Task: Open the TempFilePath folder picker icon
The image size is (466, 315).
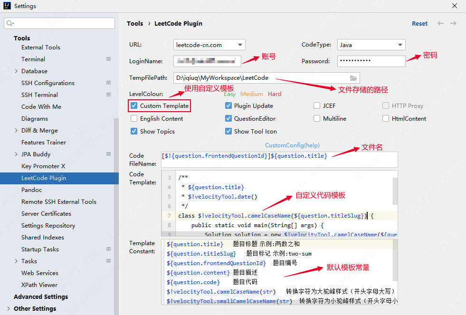Action: click(353, 77)
